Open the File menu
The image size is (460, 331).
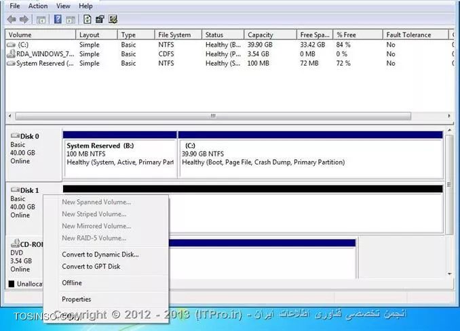[15, 6]
